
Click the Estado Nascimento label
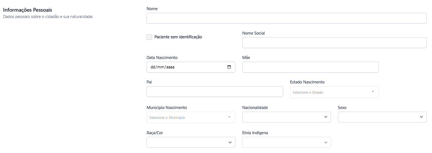point(307,82)
